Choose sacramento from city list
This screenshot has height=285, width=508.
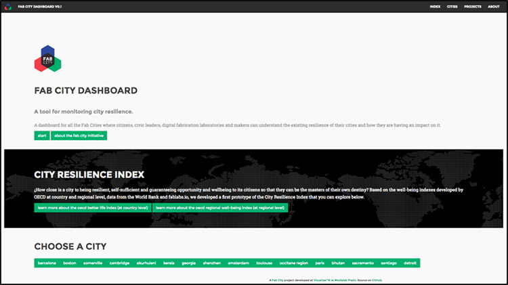coord(363,263)
